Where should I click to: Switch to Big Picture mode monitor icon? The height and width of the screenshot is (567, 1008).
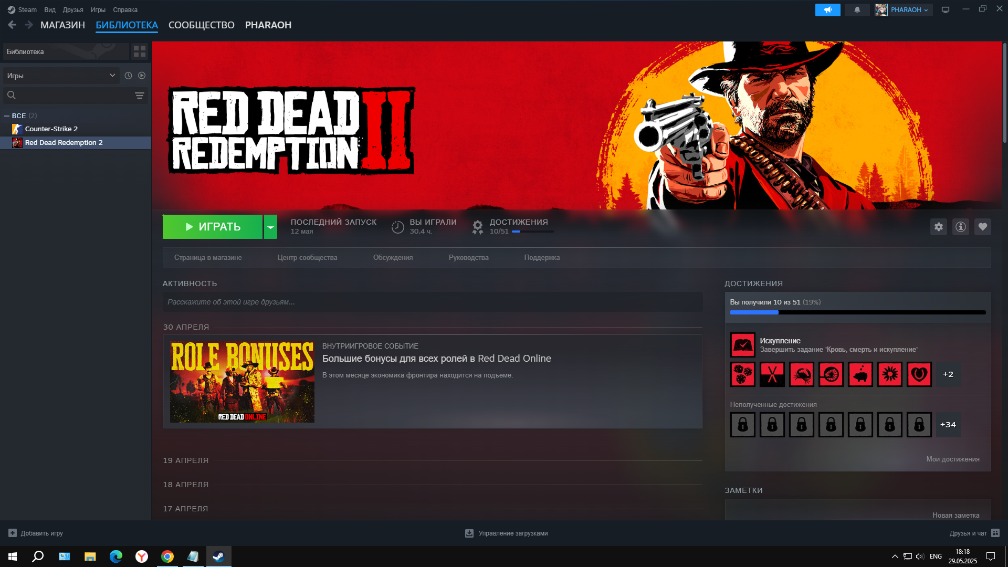pyautogui.click(x=946, y=10)
